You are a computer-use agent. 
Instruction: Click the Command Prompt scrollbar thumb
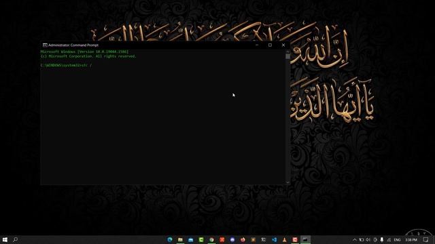point(288,56)
